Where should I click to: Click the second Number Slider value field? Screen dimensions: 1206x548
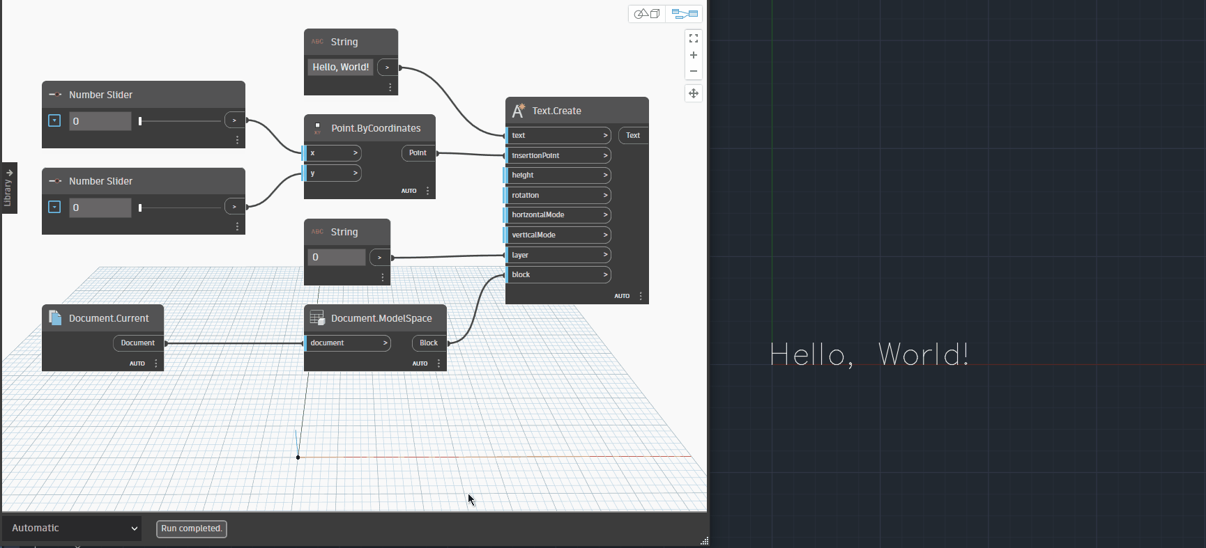click(100, 208)
